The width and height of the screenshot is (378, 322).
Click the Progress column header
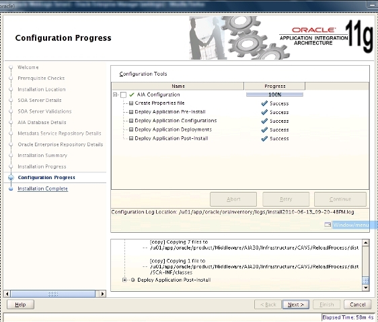pyautogui.click(x=274, y=86)
